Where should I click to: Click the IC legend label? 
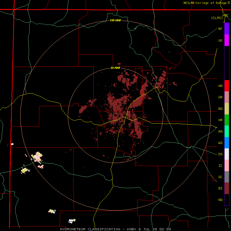coord(220,166)
